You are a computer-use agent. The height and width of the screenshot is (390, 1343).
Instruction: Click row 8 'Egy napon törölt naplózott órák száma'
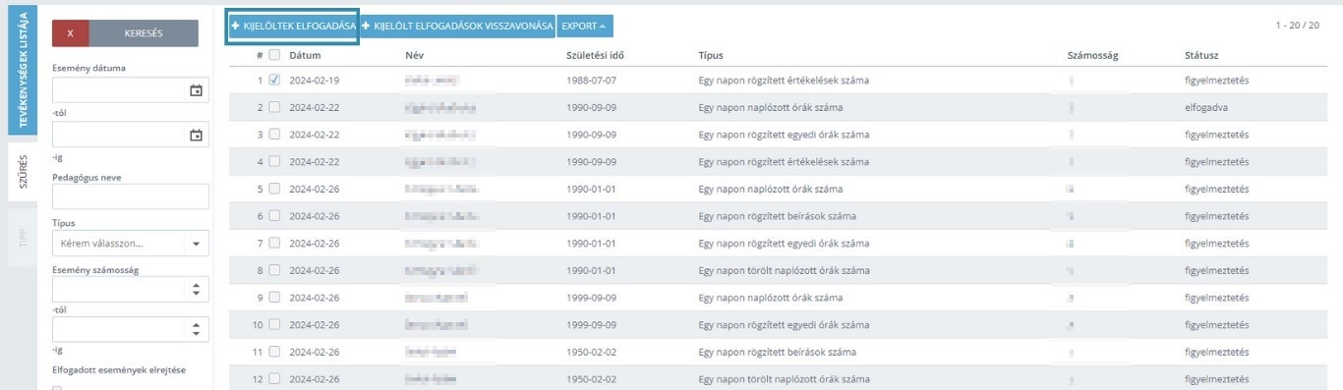(x=784, y=270)
